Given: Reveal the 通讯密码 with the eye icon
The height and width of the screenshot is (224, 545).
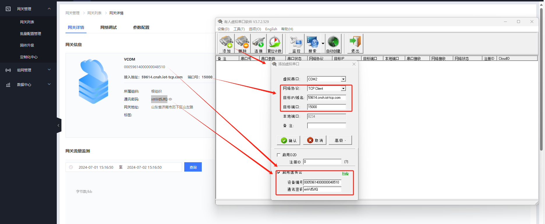Looking at the screenshot, I should pyautogui.click(x=170, y=99).
